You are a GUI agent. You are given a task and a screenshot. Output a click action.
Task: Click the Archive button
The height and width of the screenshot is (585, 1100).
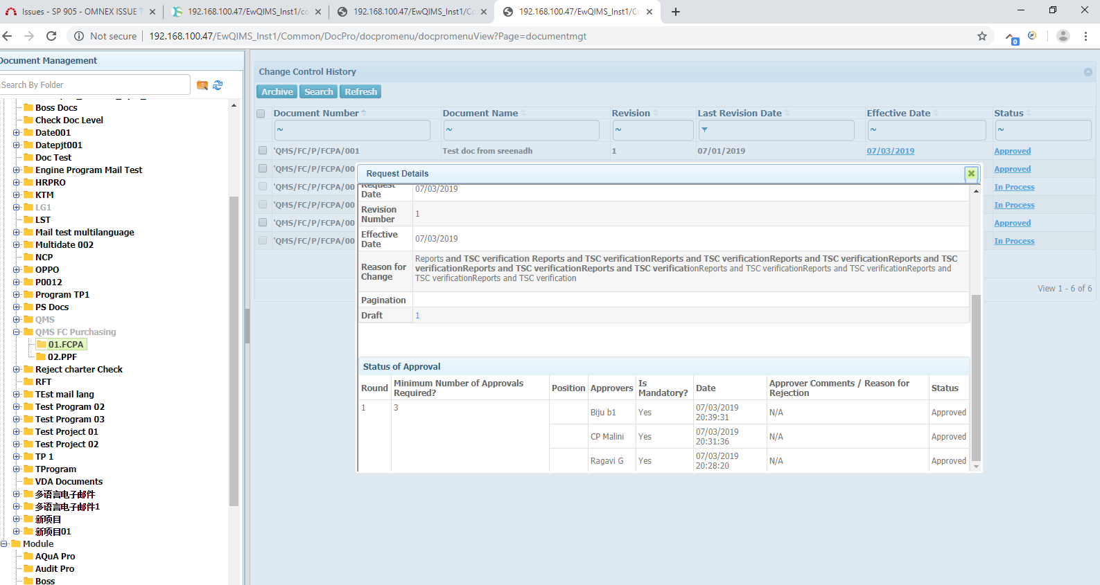[277, 91]
